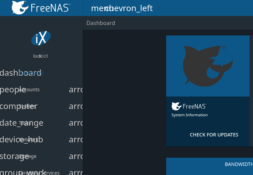The height and width of the screenshot is (175, 253).
Task: Click the large shark image on the card
Action: [208, 66]
